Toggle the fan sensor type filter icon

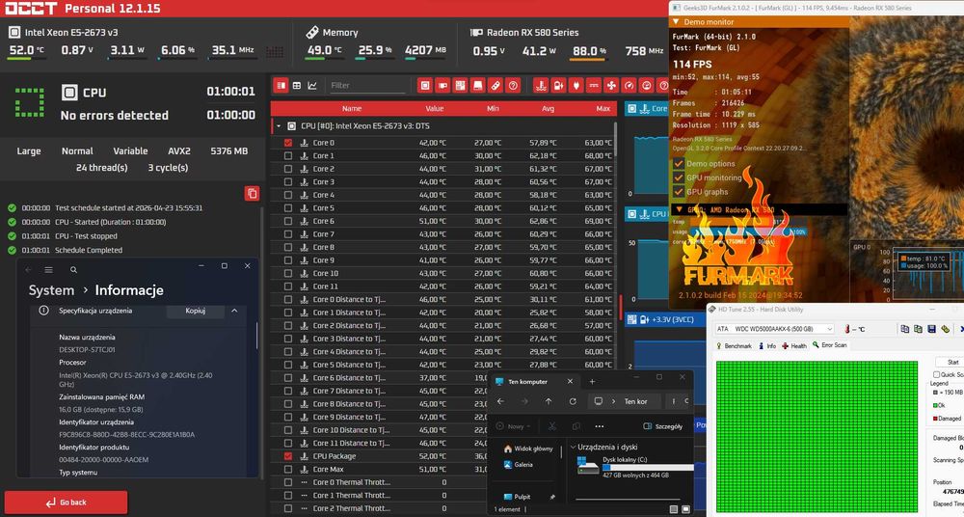611,86
